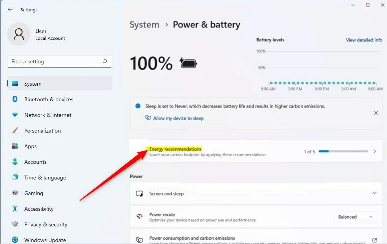Open the Gaming settings page
Screen dimensions: 387x244
[x=33, y=193]
